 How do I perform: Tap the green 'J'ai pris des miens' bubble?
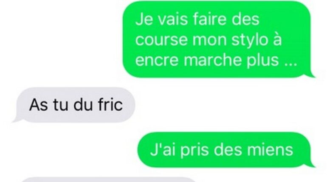coord(224,150)
